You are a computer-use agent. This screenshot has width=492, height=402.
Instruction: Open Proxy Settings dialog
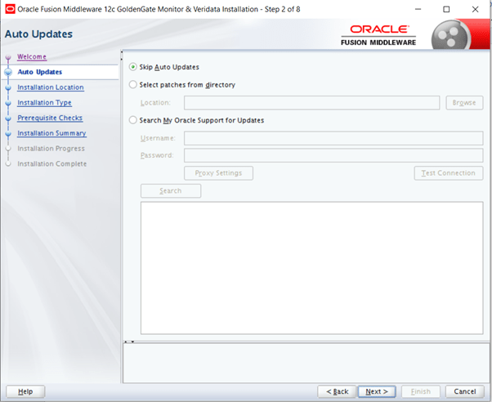tap(218, 173)
